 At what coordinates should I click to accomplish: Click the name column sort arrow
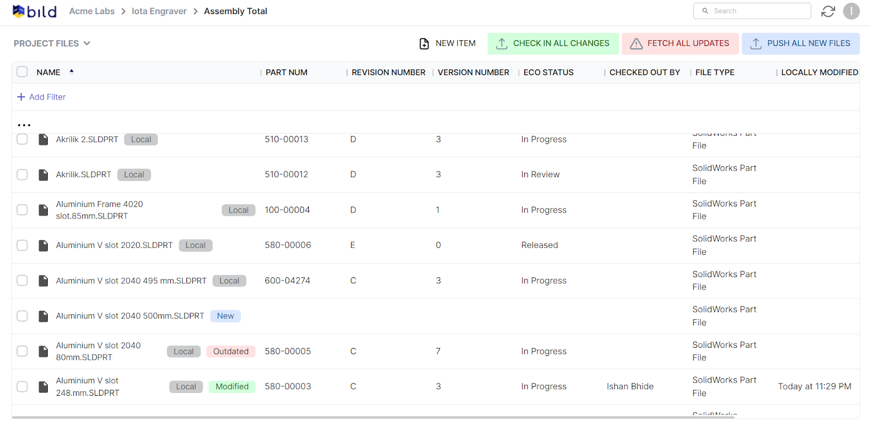tap(71, 71)
